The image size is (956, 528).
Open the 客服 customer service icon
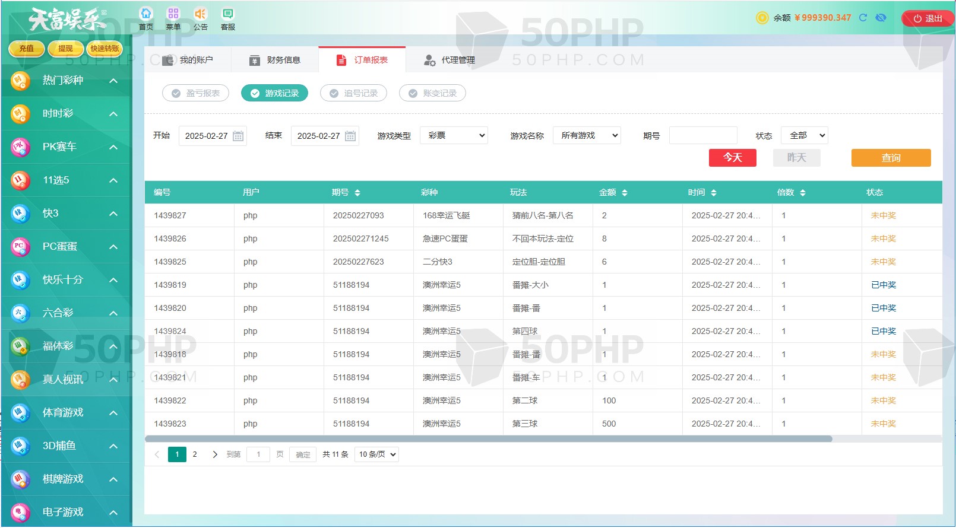227,14
